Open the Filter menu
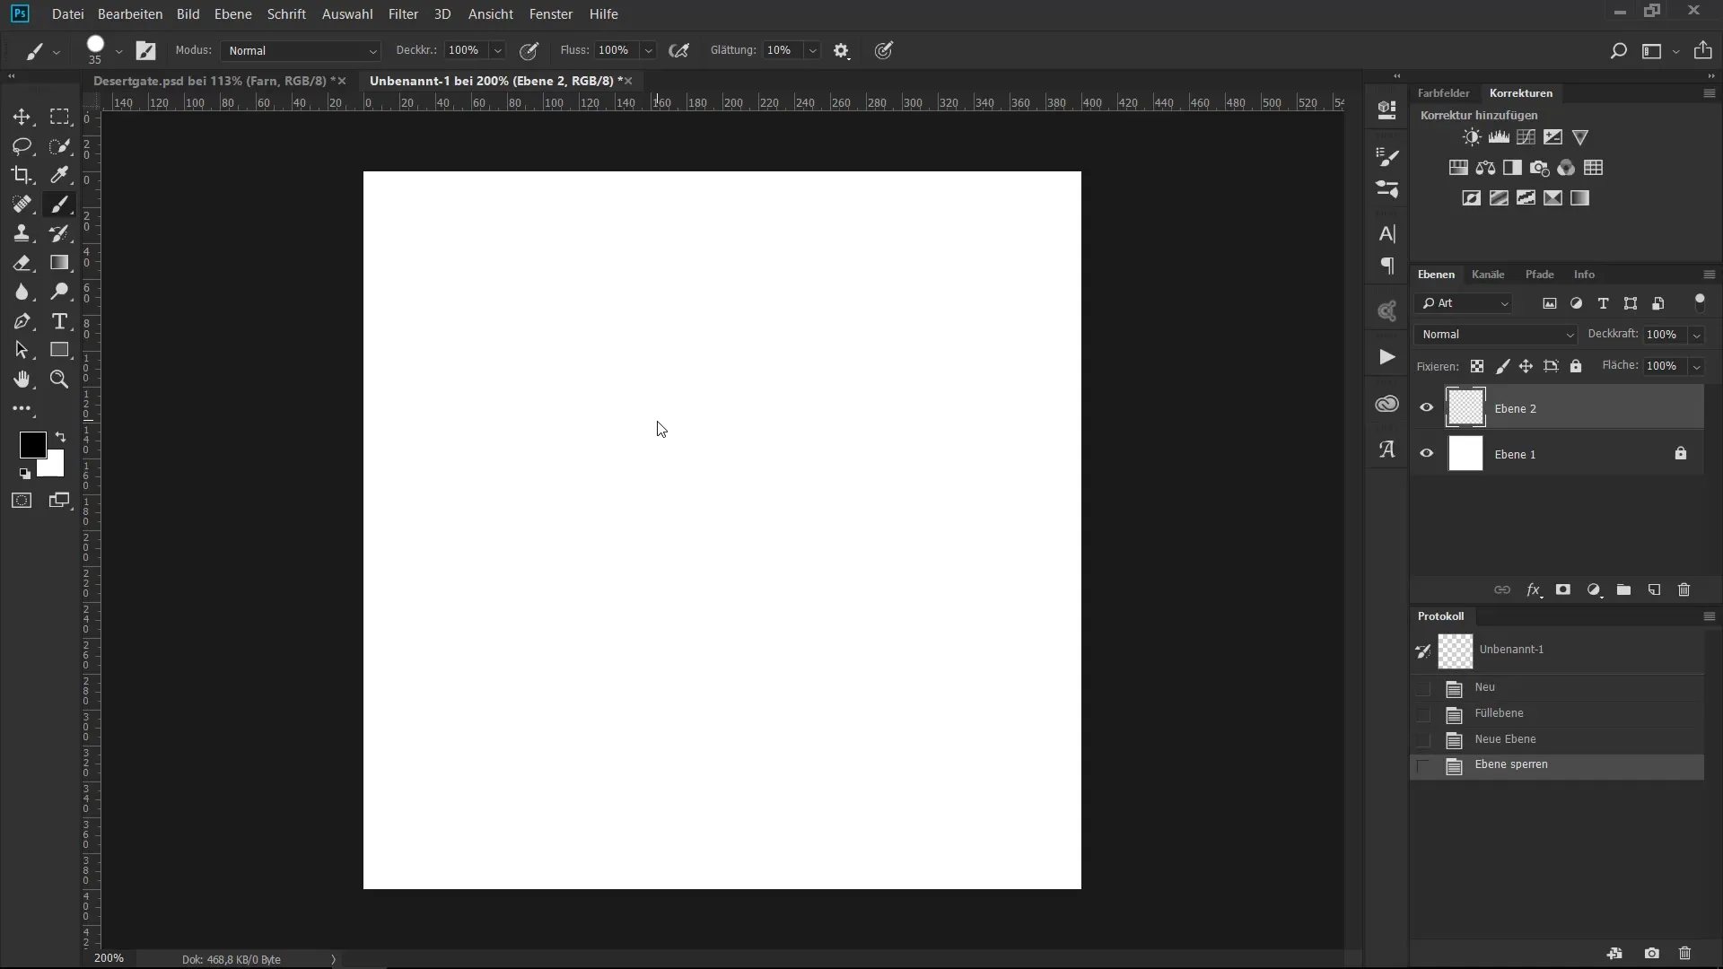This screenshot has width=1723, height=969. 403,14
